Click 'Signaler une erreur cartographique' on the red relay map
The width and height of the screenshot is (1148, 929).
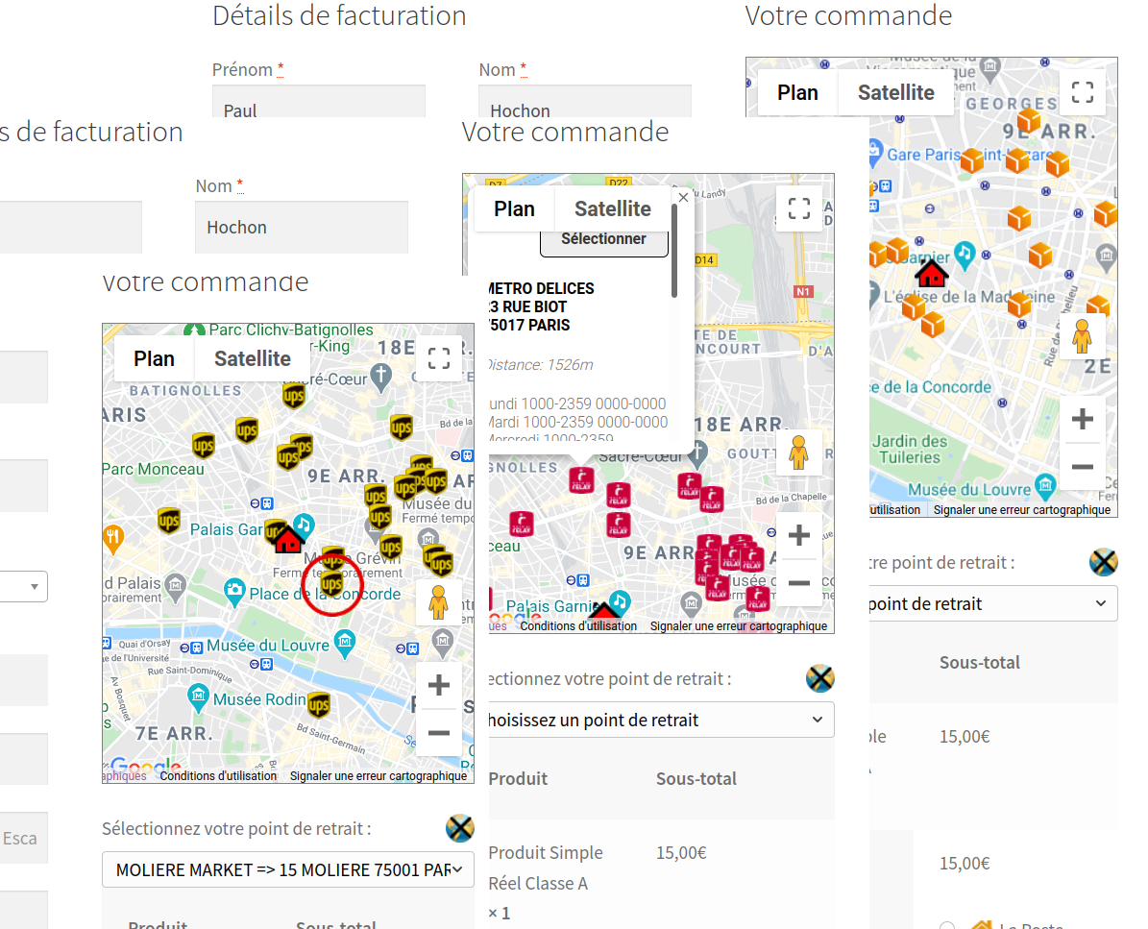(x=739, y=626)
